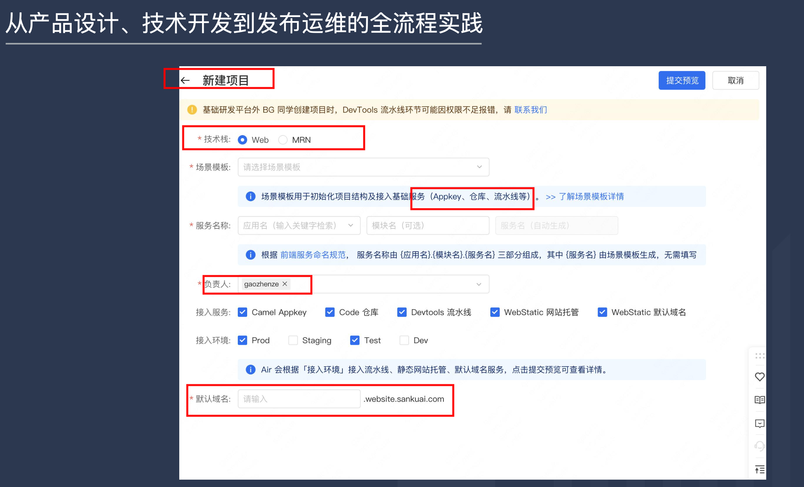Select the Web tech stack radio

point(242,140)
